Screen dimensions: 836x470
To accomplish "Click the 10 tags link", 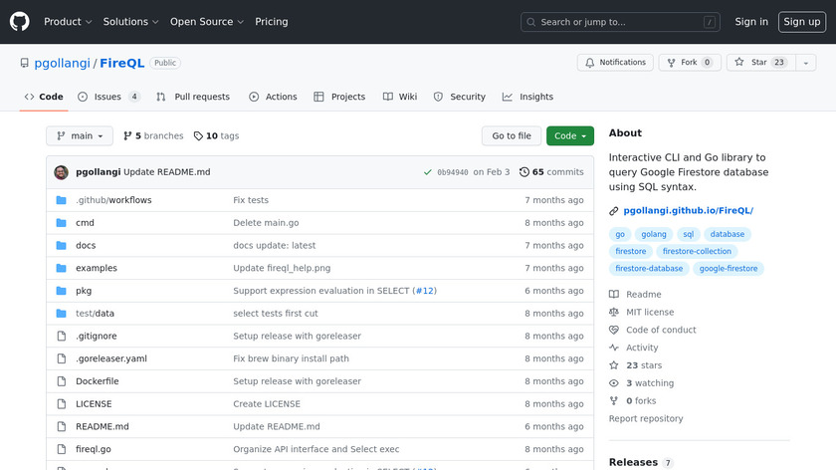I will [216, 136].
